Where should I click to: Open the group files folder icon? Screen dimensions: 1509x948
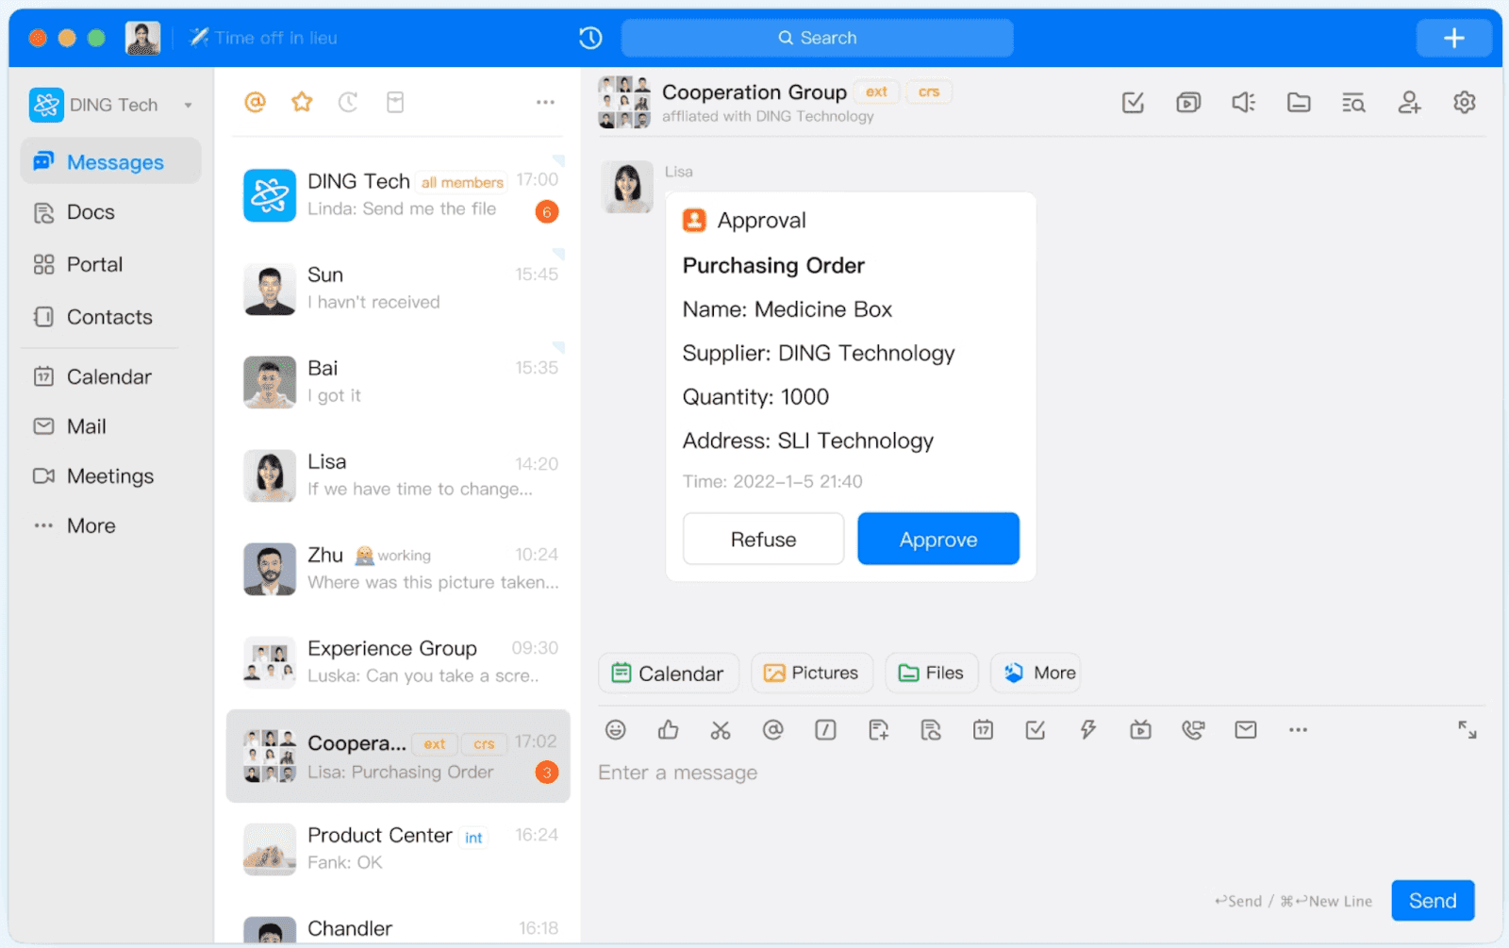click(1299, 102)
